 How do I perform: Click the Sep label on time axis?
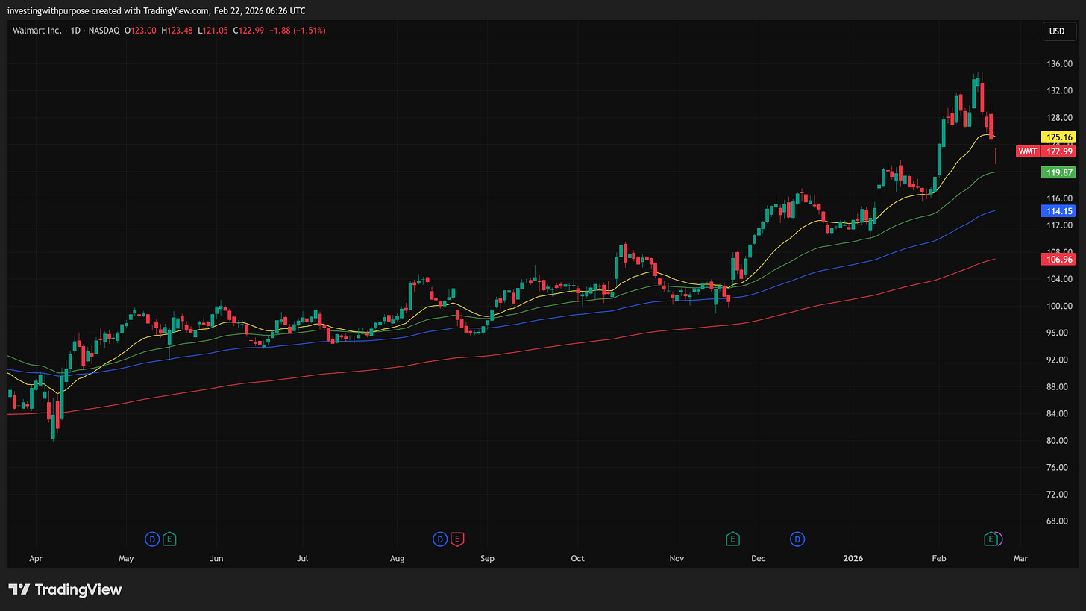[x=487, y=558]
